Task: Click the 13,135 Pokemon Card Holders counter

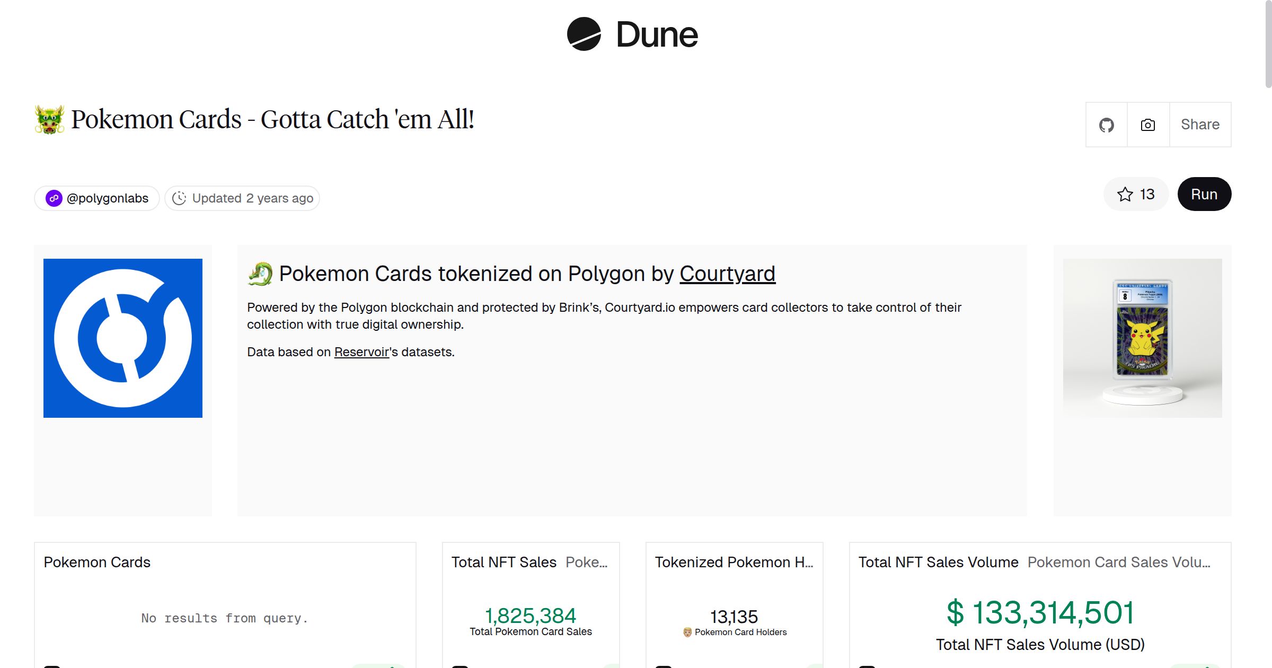Action: [x=734, y=617]
